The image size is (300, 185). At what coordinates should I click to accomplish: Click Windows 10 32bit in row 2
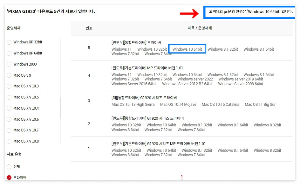[126, 125]
